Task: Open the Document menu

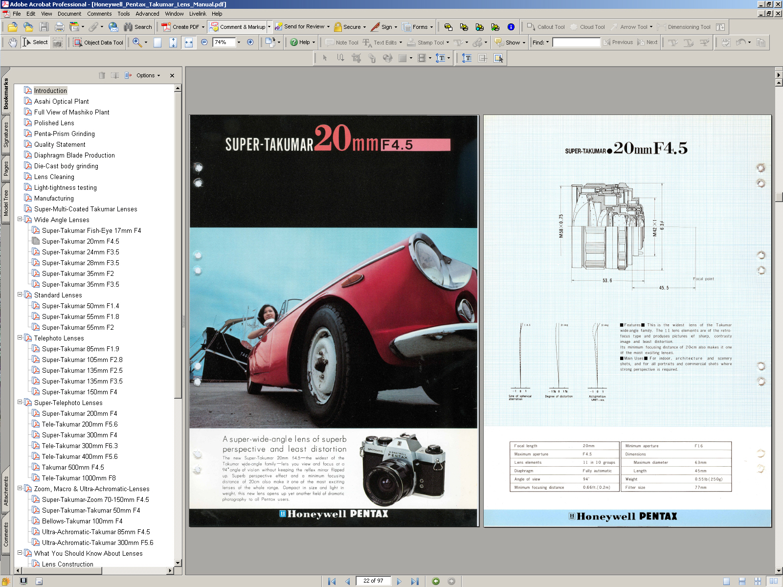Action: 69,14
